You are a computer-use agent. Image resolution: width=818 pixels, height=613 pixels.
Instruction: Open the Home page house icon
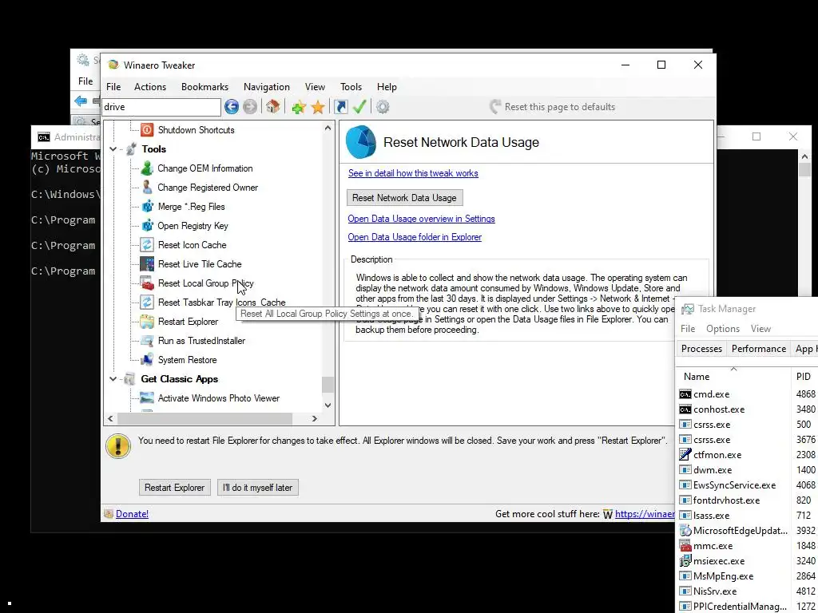coord(272,107)
